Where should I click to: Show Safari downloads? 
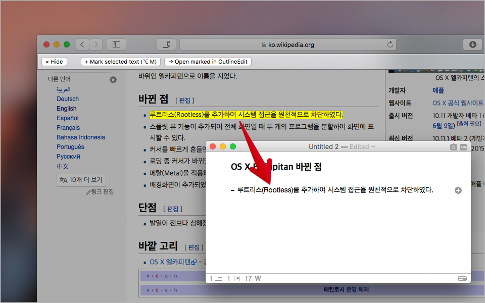point(473,44)
